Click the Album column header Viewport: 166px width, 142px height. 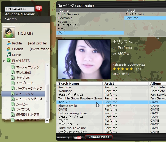[x=158, y=84]
